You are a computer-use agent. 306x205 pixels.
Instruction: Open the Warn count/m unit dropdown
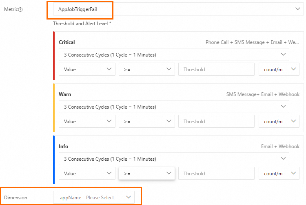[x=279, y=121]
